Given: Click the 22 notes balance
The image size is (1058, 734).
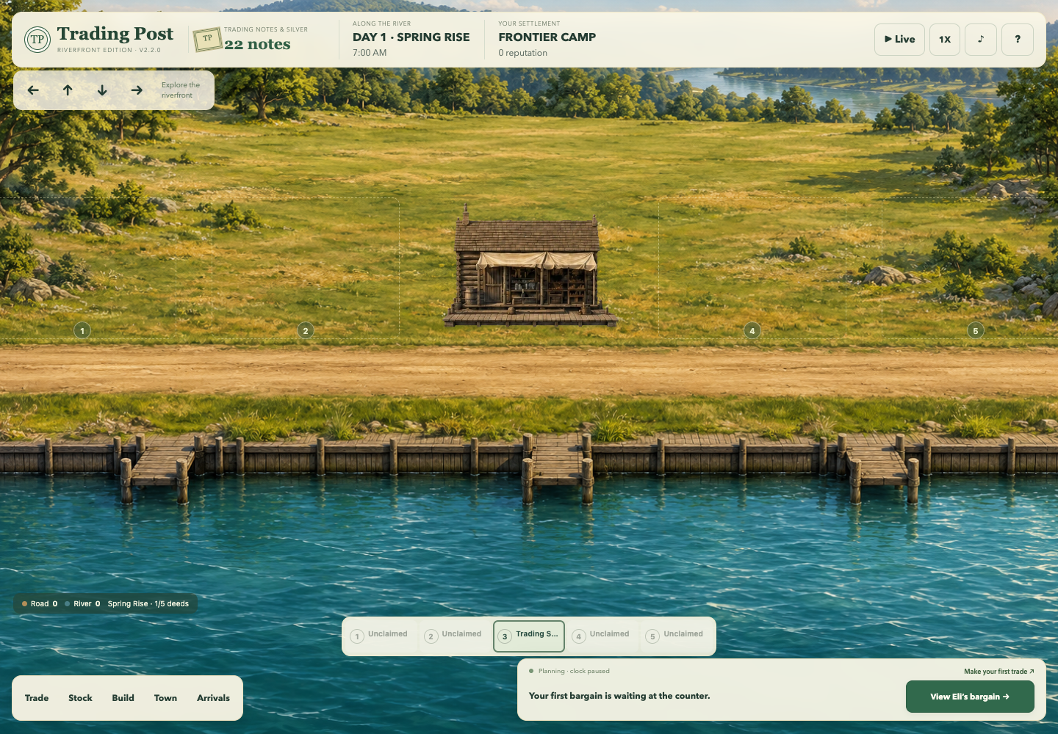Looking at the screenshot, I should 257,44.
